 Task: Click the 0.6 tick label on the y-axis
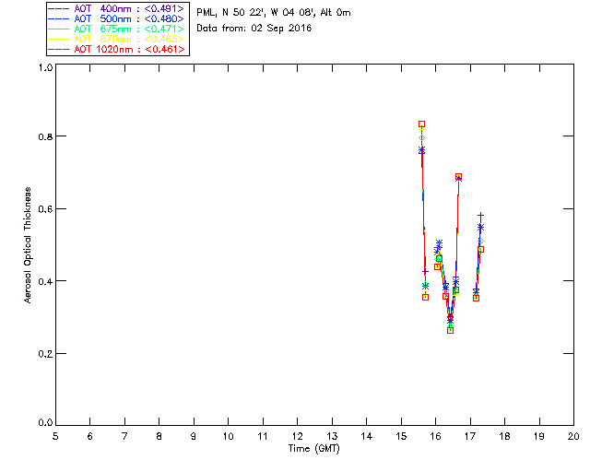45,209
